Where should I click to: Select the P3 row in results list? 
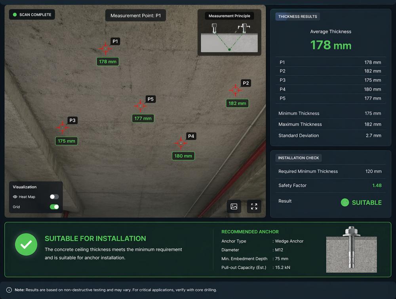pyautogui.click(x=330, y=80)
